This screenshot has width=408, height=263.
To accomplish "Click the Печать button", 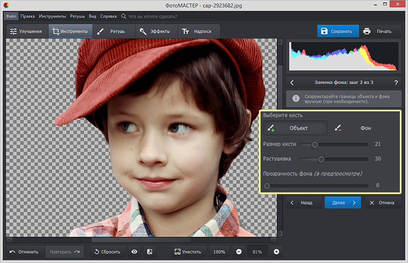I will (x=378, y=31).
